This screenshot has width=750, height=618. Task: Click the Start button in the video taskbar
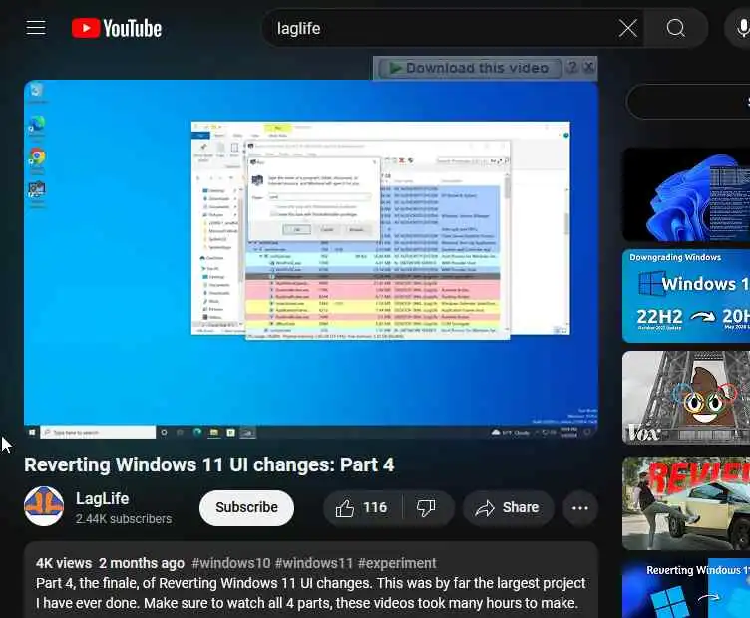(32, 432)
